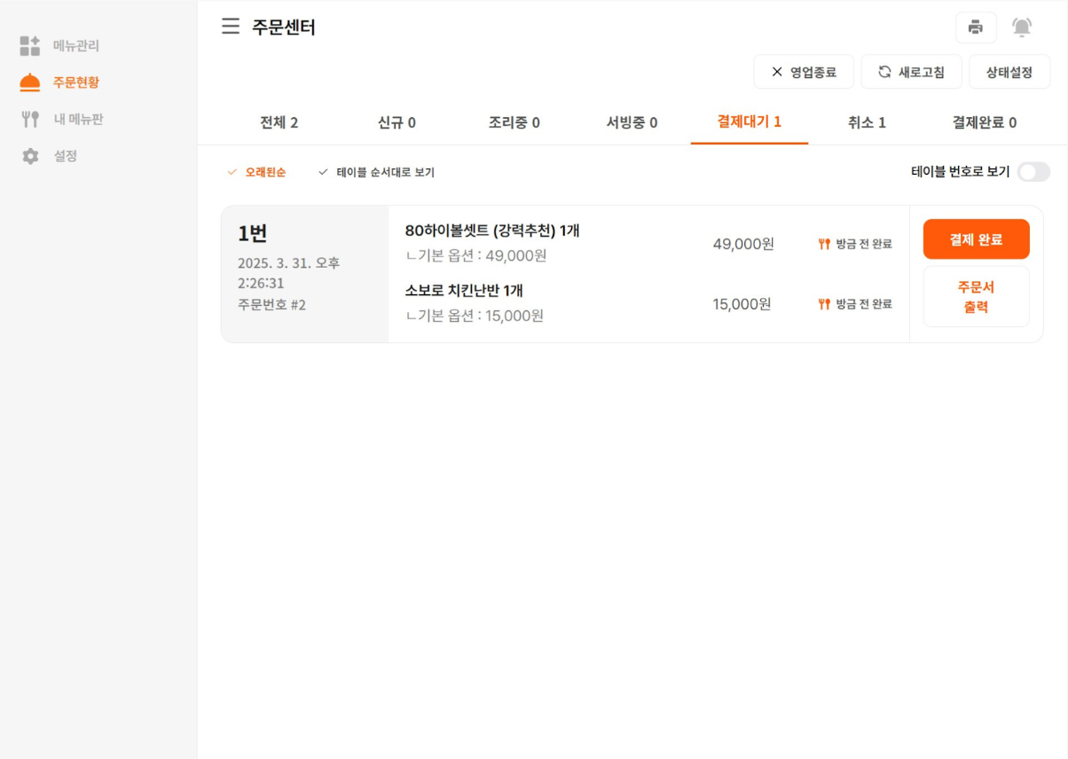Click the 내 메뉴판 fork-and-spoon icon
The height and width of the screenshot is (759, 1068).
pos(30,119)
